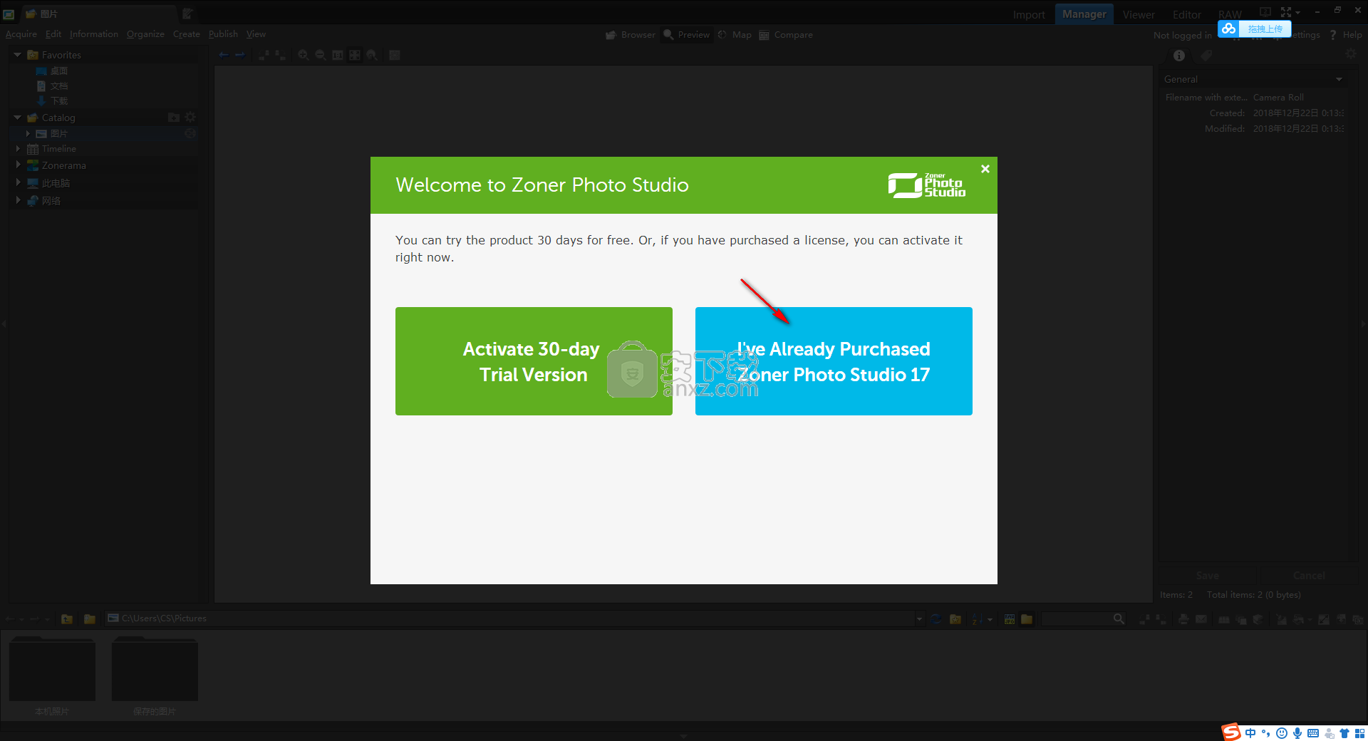This screenshot has height=741, width=1368.
Task: Click the Sogou microphone voice icon
Action: click(1297, 733)
